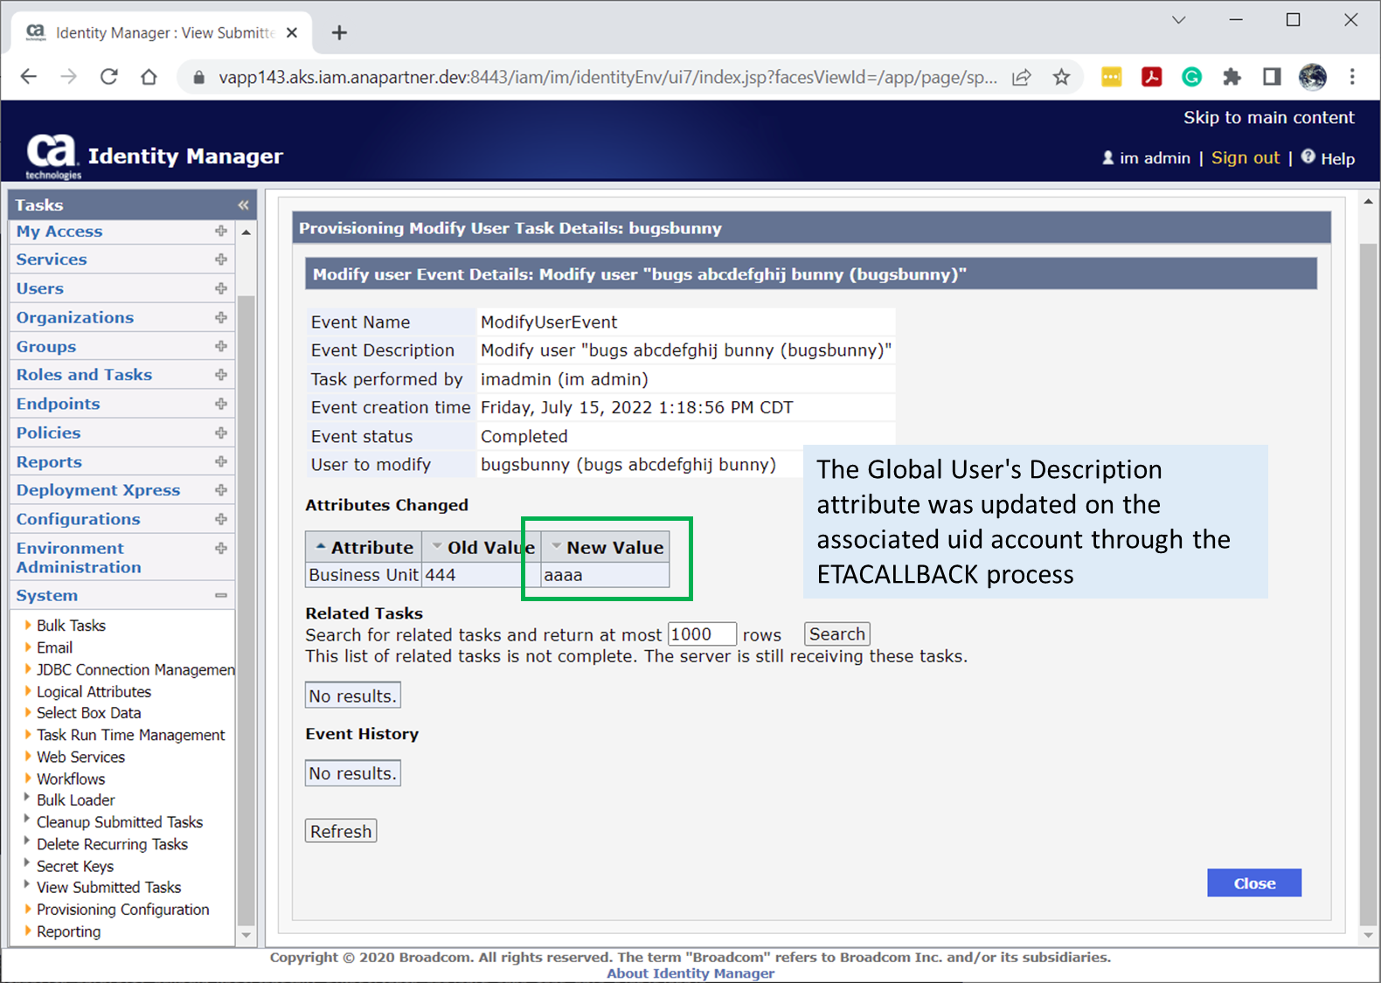The height and width of the screenshot is (983, 1381).
Task: Open the browser side panel icon
Action: coord(1272,78)
